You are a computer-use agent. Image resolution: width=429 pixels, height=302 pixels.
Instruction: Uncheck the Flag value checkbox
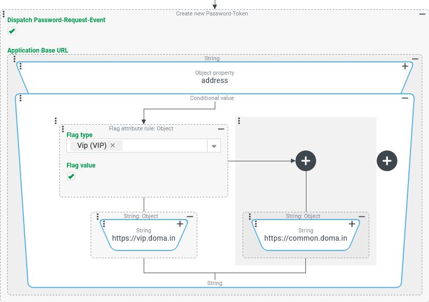71,176
